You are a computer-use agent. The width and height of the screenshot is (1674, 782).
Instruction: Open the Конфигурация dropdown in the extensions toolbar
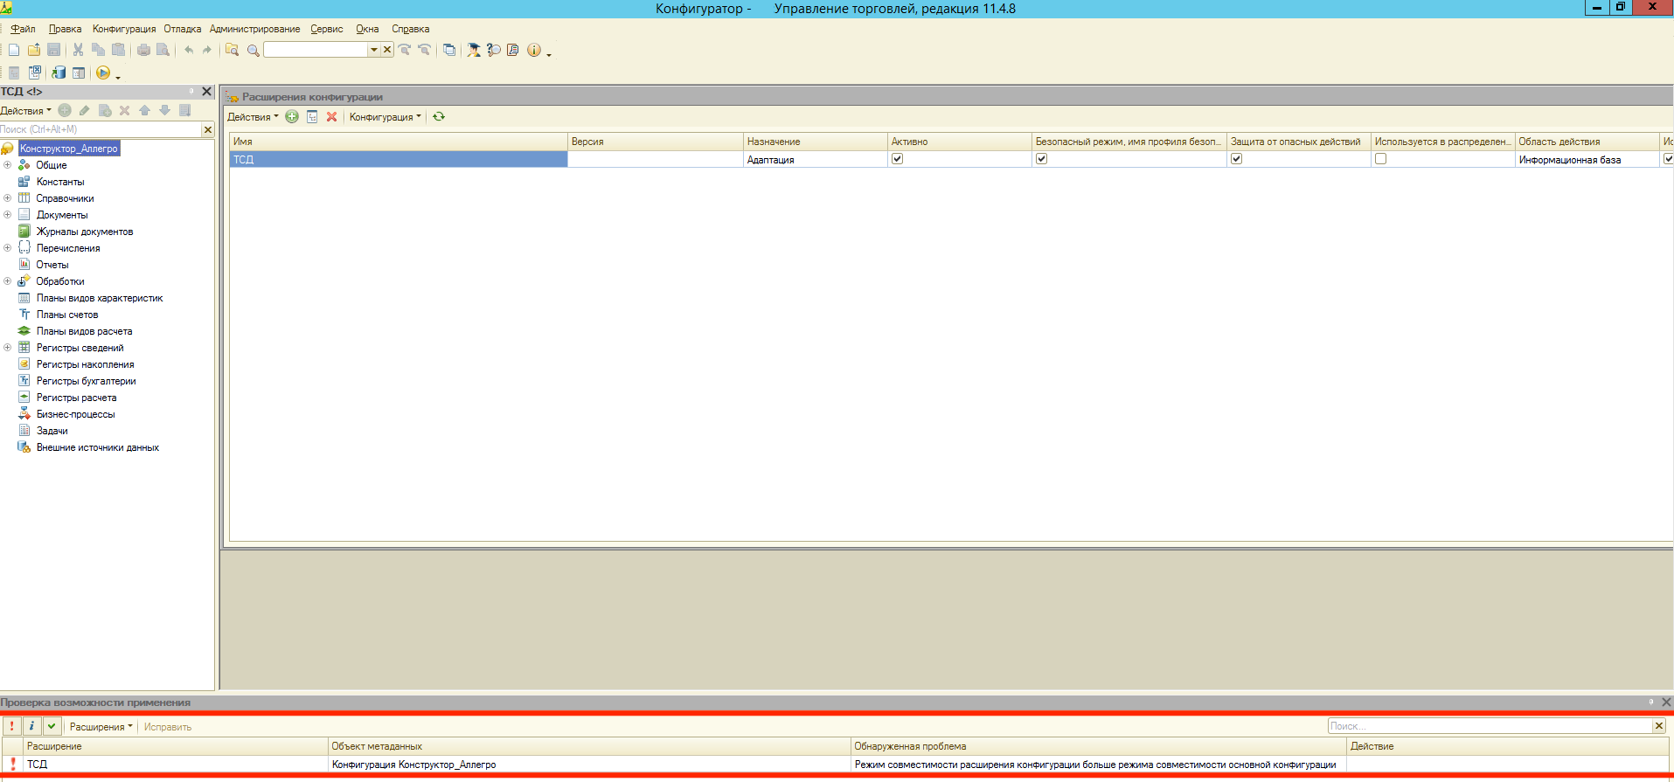point(385,117)
